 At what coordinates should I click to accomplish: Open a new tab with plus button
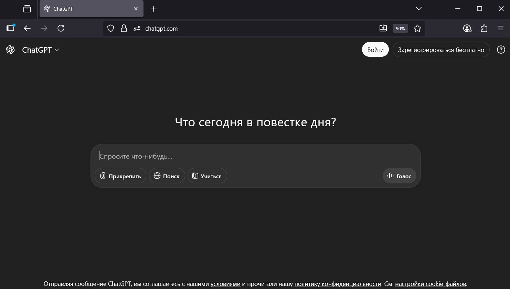(x=153, y=9)
